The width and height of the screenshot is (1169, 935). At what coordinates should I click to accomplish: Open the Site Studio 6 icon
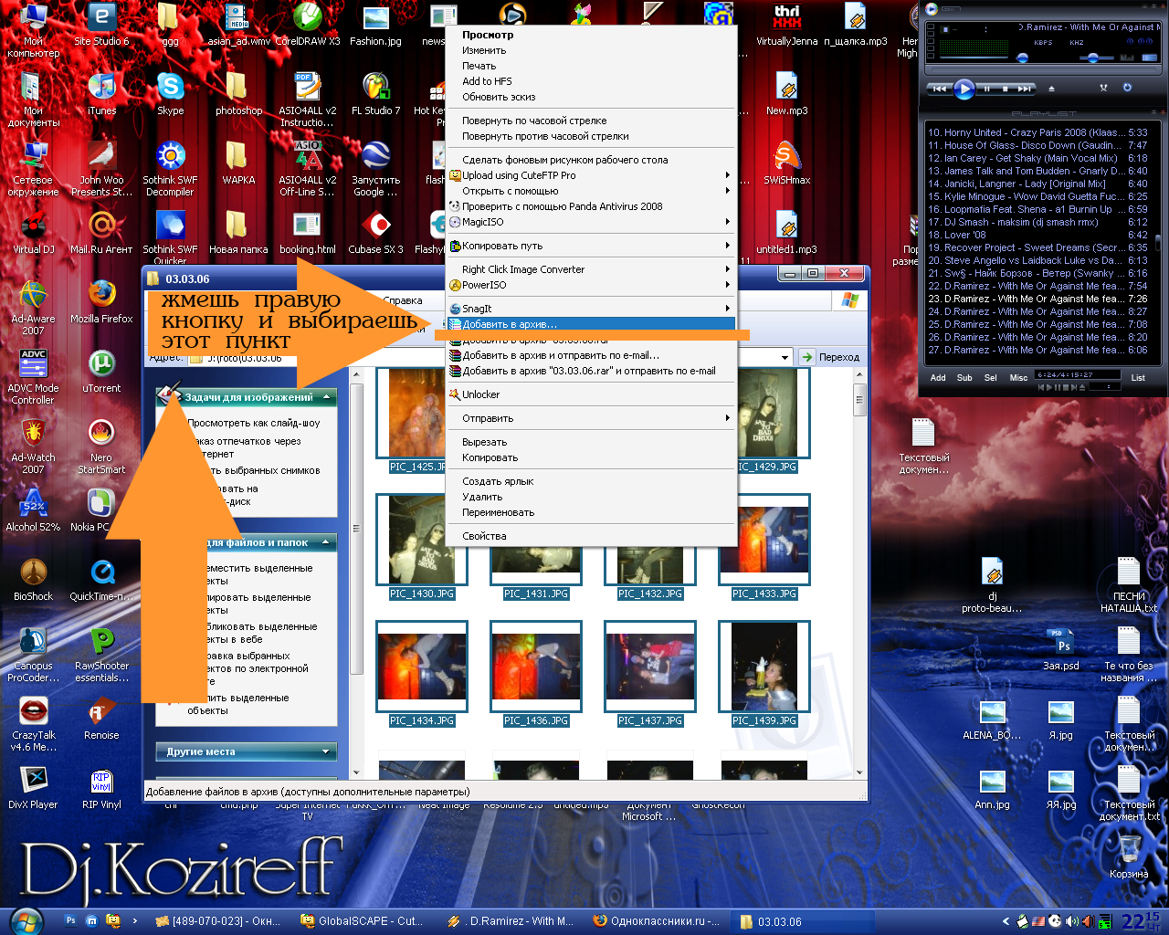[101, 25]
